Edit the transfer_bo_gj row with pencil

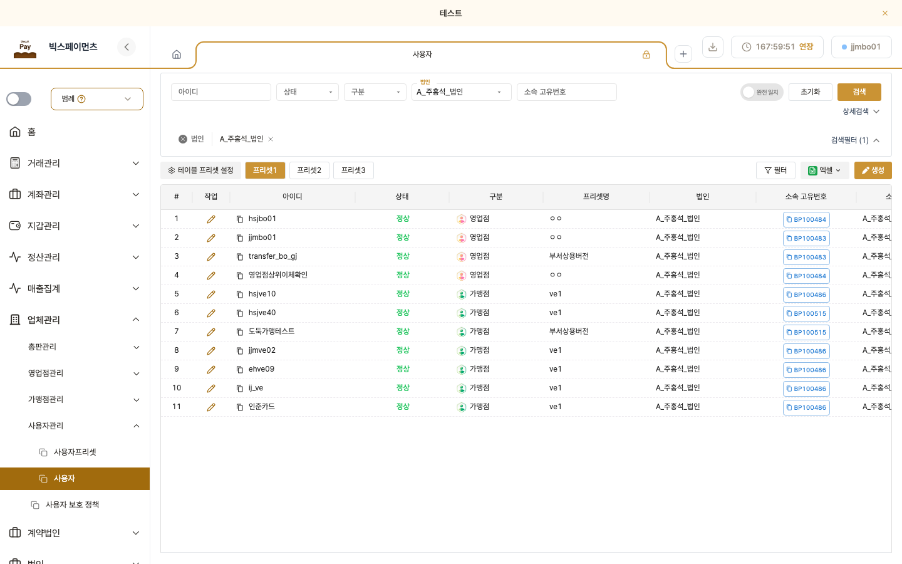pyautogui.click(x=211, y=257)
